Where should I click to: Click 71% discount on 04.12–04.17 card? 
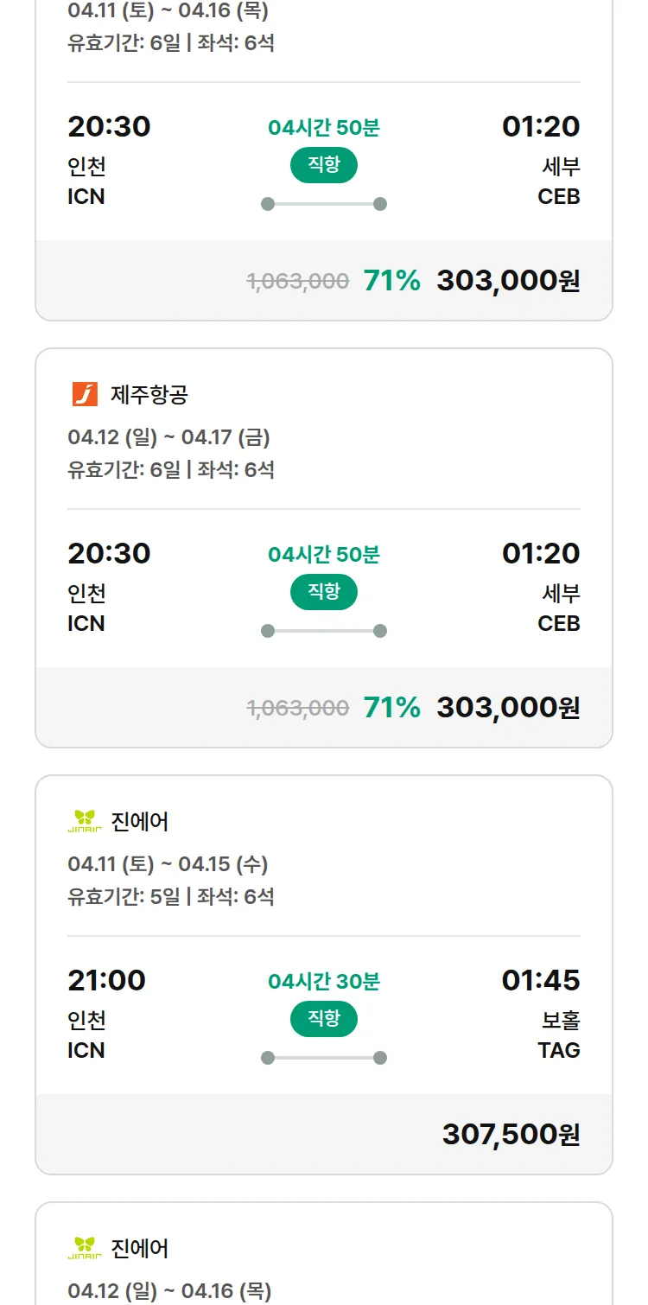click(x=391, y=708)
